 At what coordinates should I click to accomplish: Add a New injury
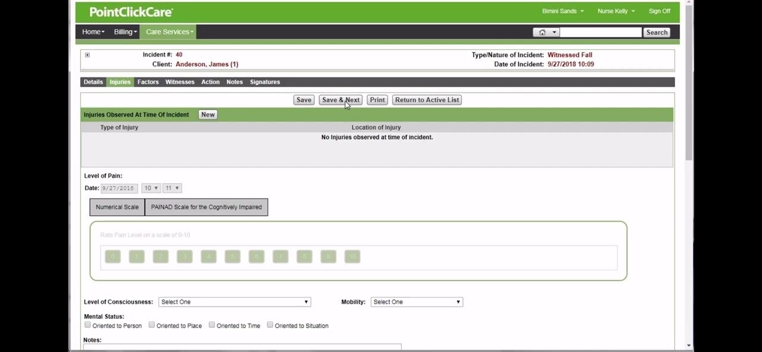(208, 115)
